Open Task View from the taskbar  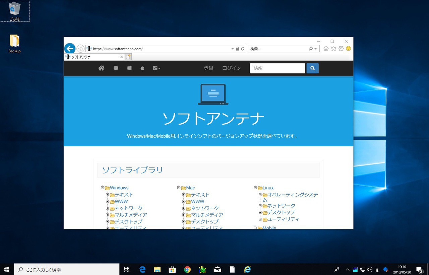(127, 269)
